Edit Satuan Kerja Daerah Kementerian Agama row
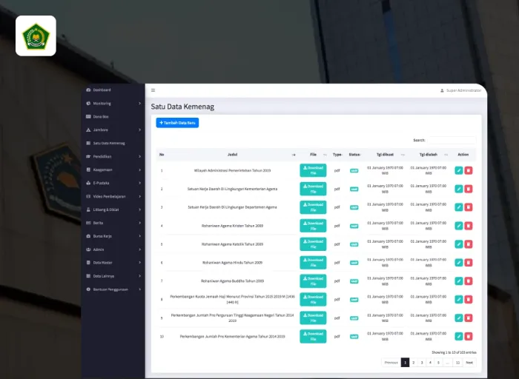The height and width of the screenshot is (379, 519). point(458,189)
